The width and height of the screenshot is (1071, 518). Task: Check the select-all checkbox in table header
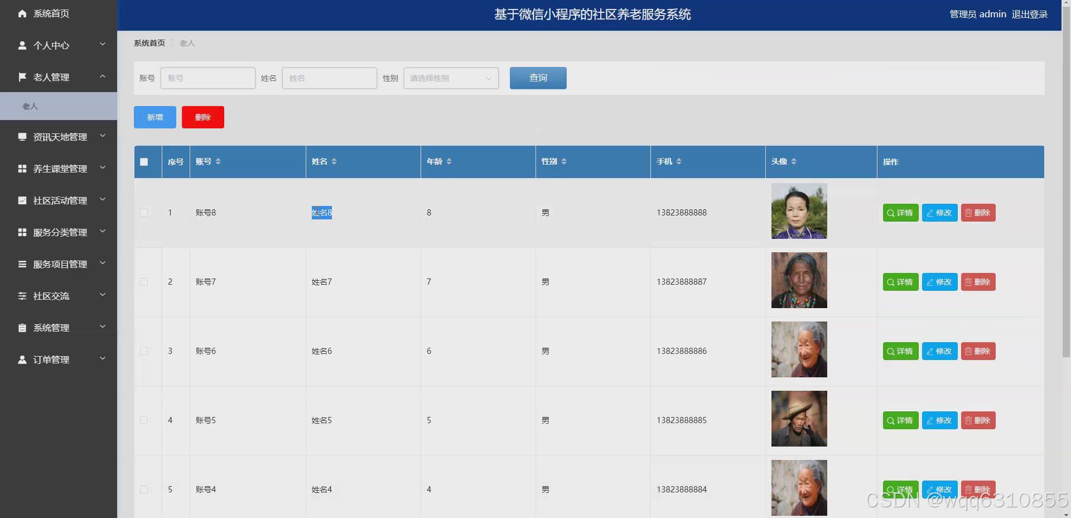click(145, 162)
